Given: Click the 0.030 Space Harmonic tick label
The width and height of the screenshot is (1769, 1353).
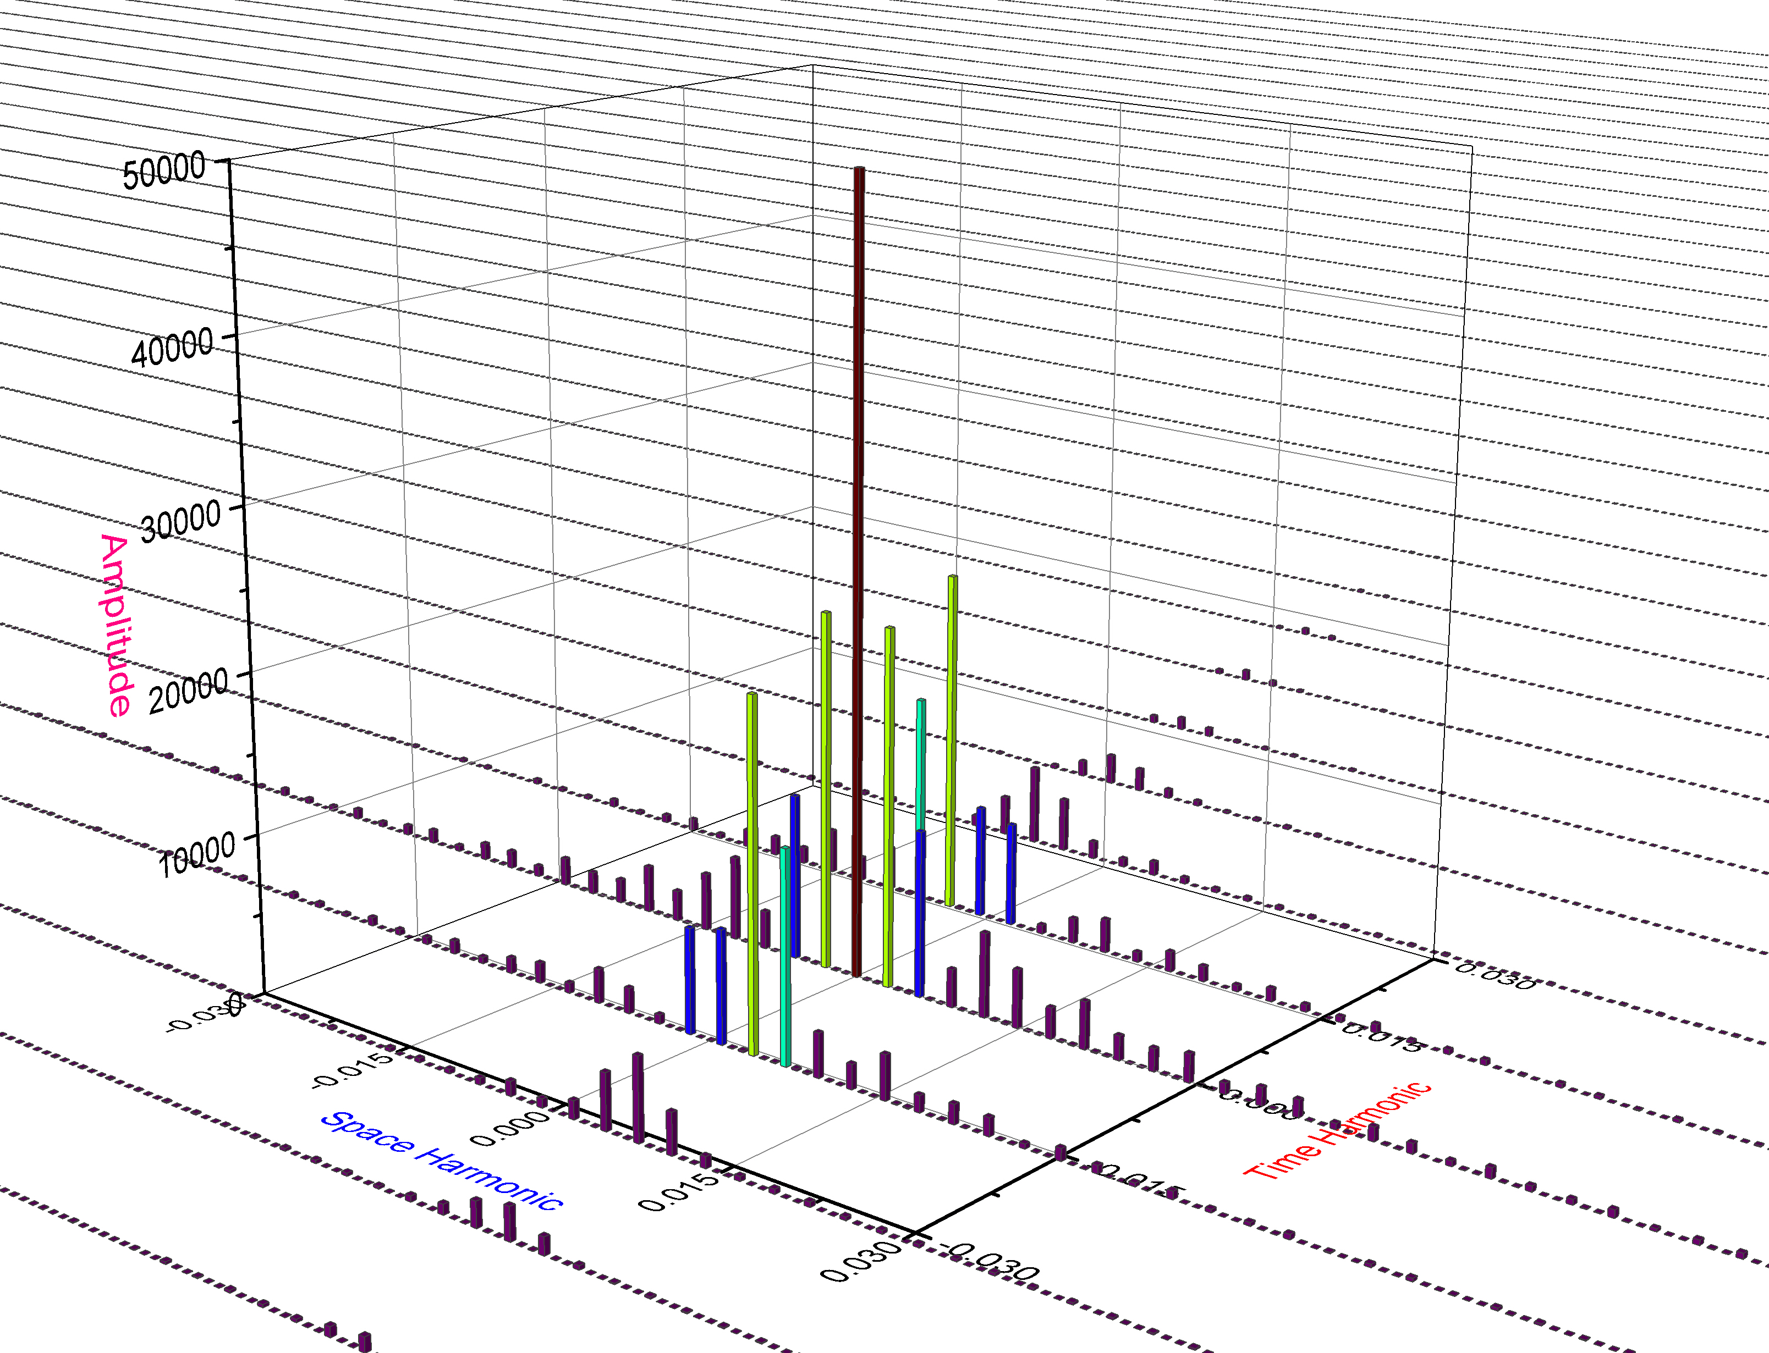Looking at the screenshot, I should point(860,1261).
